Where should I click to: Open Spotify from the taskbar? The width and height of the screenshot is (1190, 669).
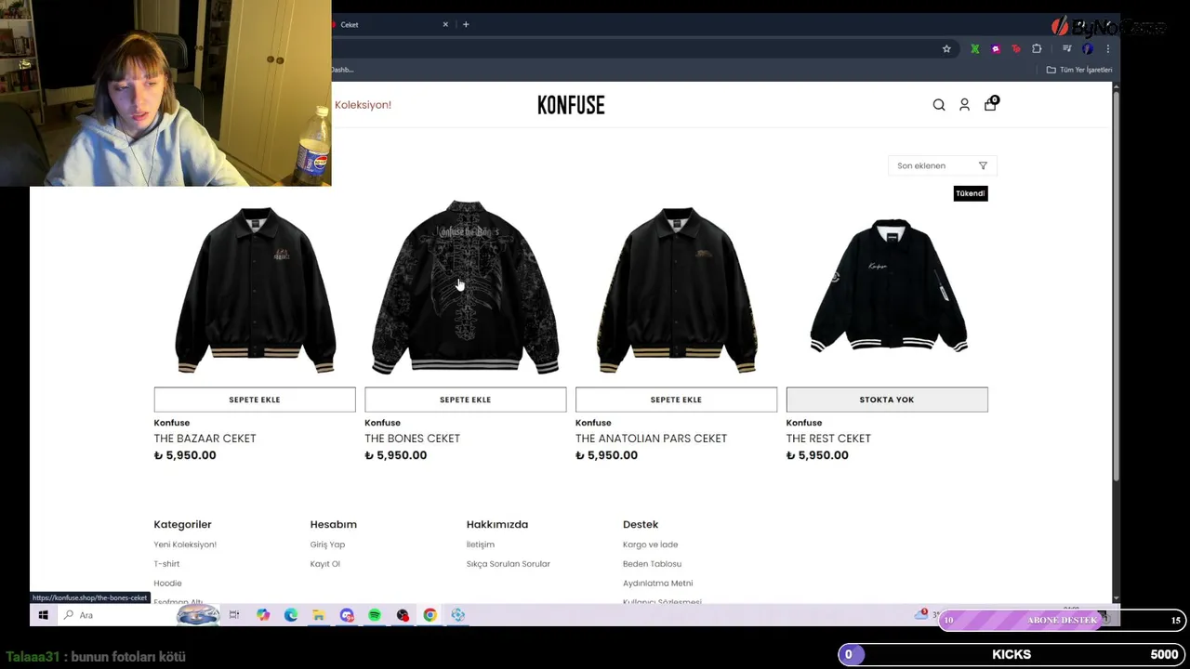point(375,615)
